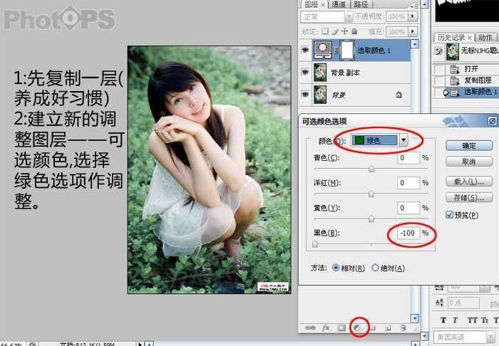Image resolution: width=499 pixels, height=346 pixels.
Task: Select the 打开 history state
Action: pos(473,69)
